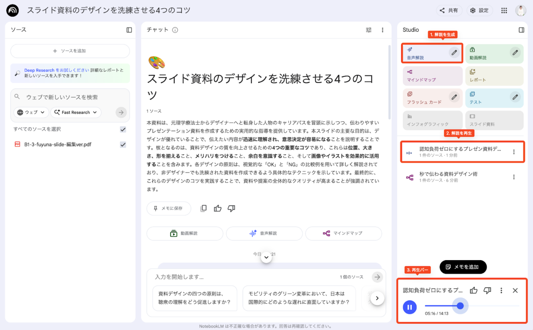Pause the audio overview playback

pyautogui.click(x=410, y=307)
